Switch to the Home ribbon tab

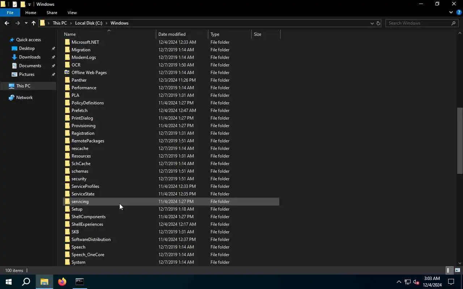(x=31, y=13)
